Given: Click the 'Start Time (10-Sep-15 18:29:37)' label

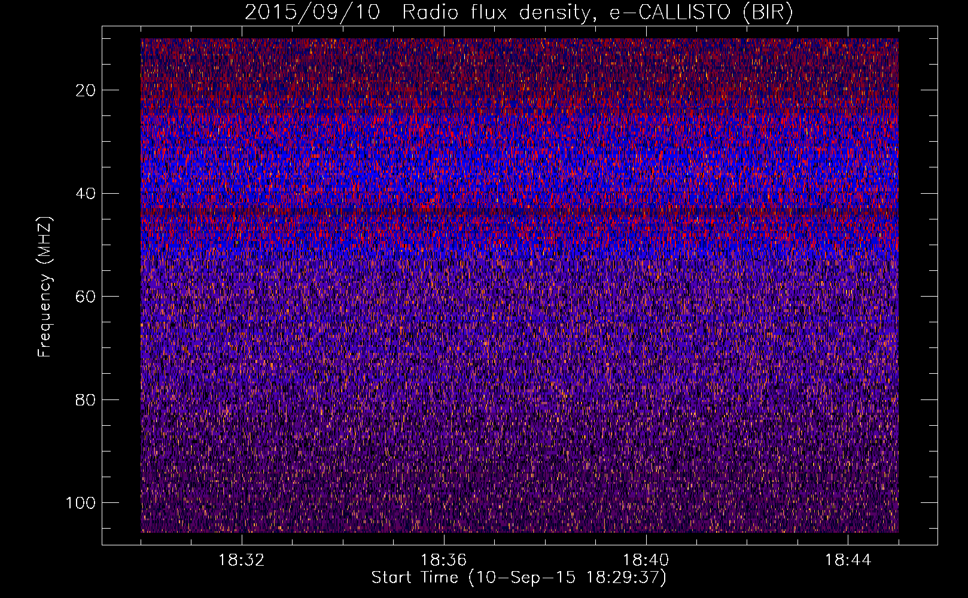Looking at the screenshot, I should [519, 578].
